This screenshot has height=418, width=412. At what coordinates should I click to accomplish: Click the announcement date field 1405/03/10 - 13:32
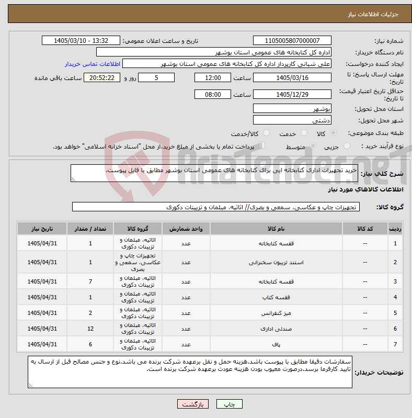tap(81, 40)
